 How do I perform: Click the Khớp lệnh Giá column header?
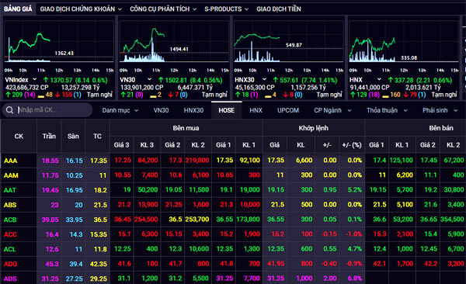pyautogui.click(x=275, y=145)
